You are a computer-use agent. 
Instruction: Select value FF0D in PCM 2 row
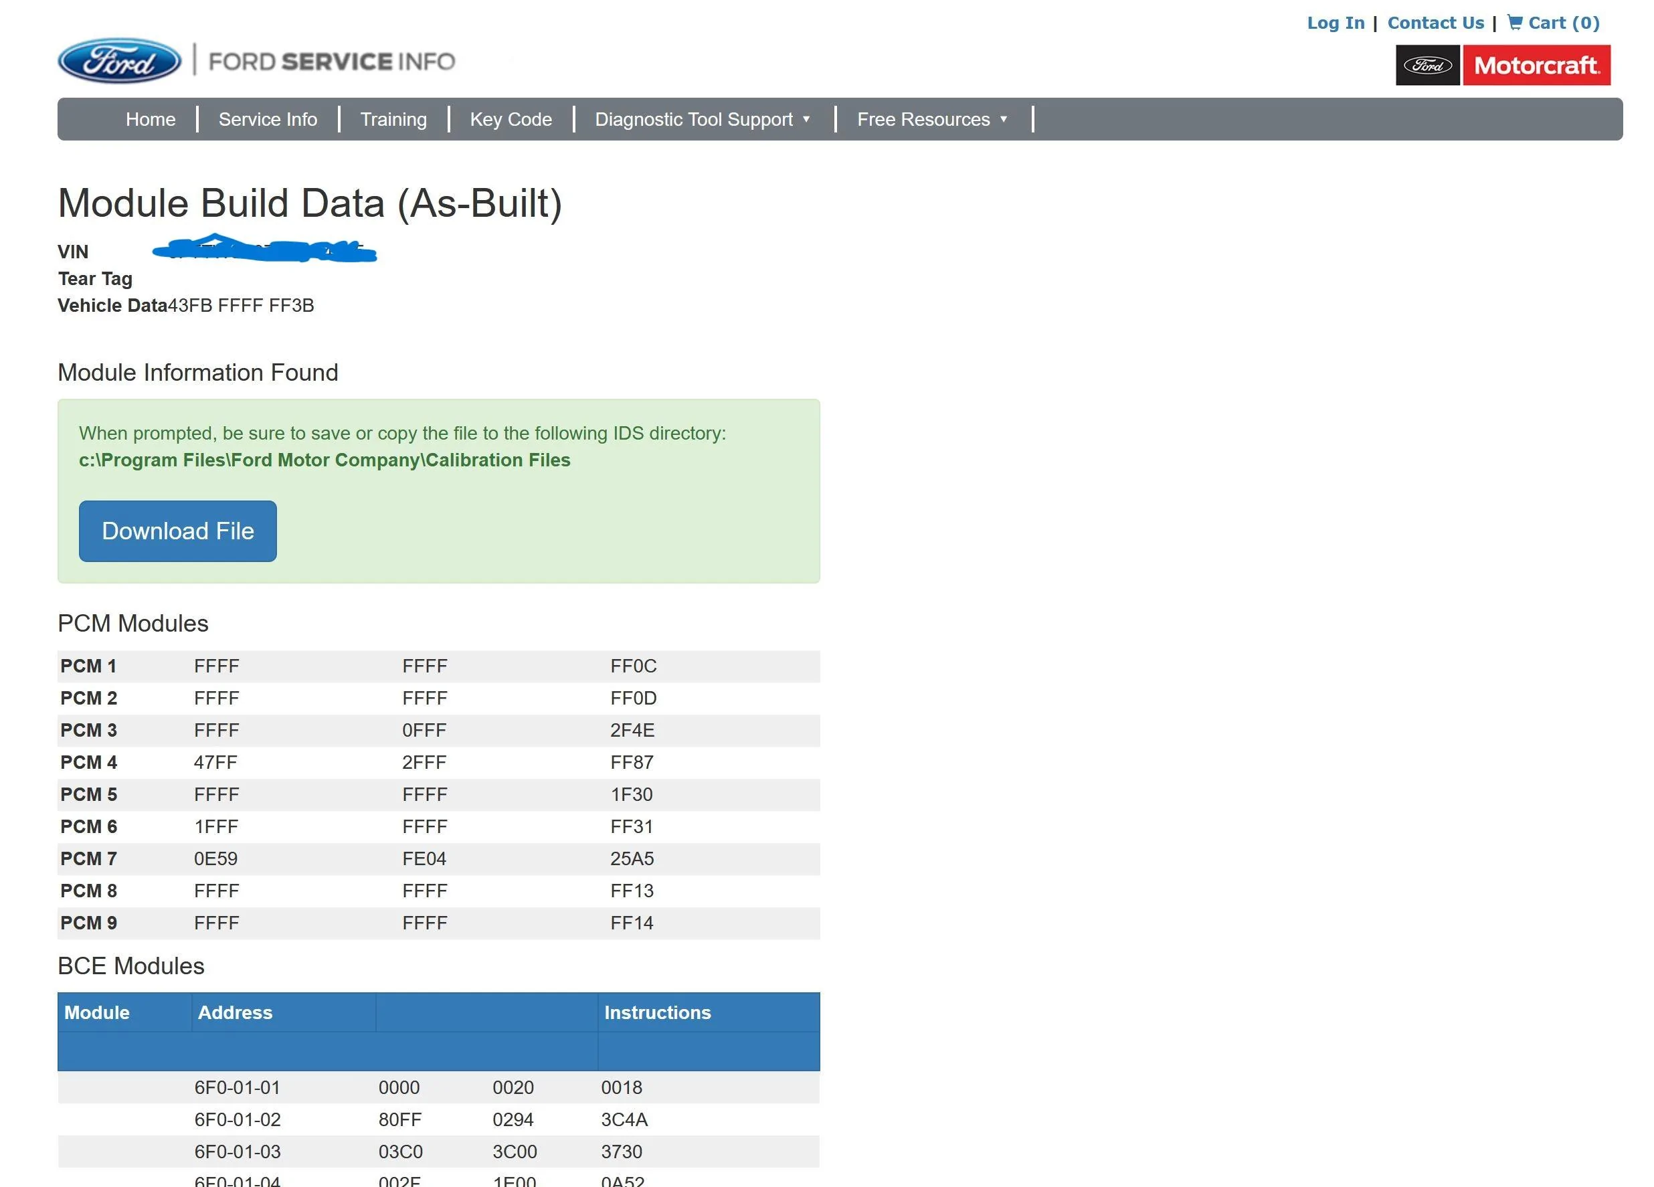(x=634, y=698)
